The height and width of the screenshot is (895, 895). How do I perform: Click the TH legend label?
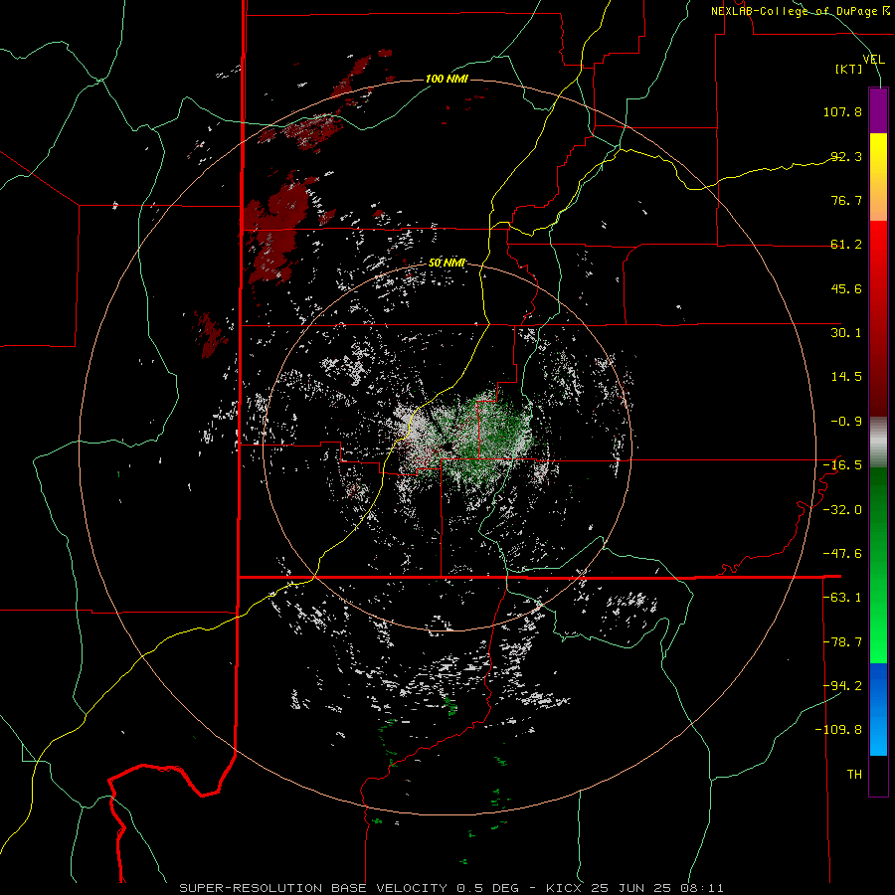[854, 775]
